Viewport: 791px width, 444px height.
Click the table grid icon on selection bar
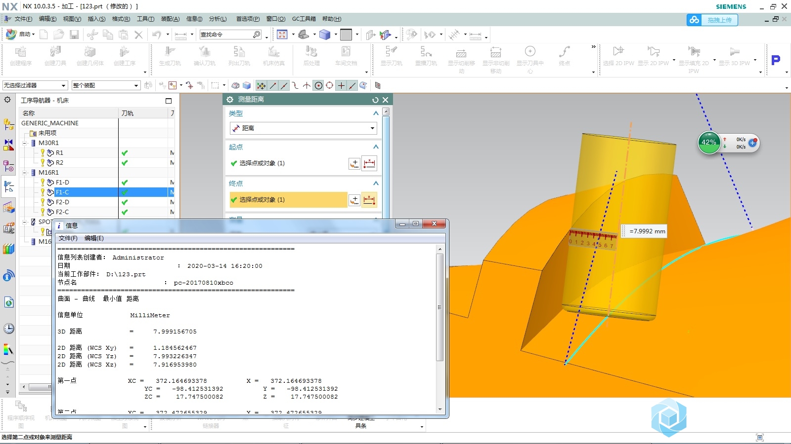pos(378,85)
